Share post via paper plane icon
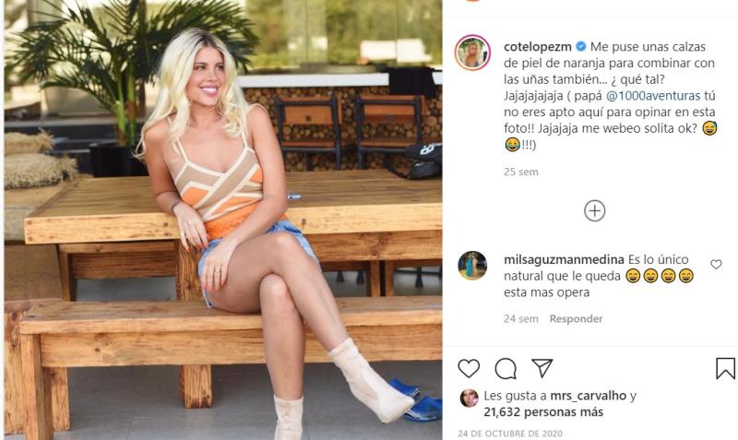The image size is (738, 440). click(542, 367)
